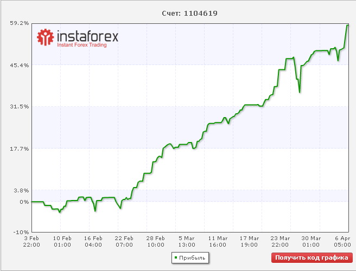Toggle the 'Прибыль' legend entry

click(190, 258)
